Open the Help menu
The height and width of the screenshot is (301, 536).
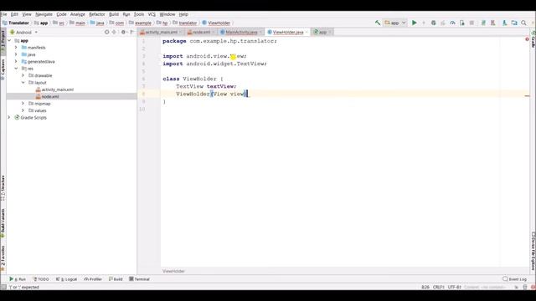(183, 14)
